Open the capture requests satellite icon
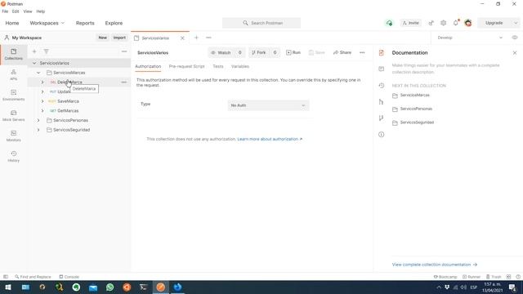The image size is (523, 294). tap(431, 23)
